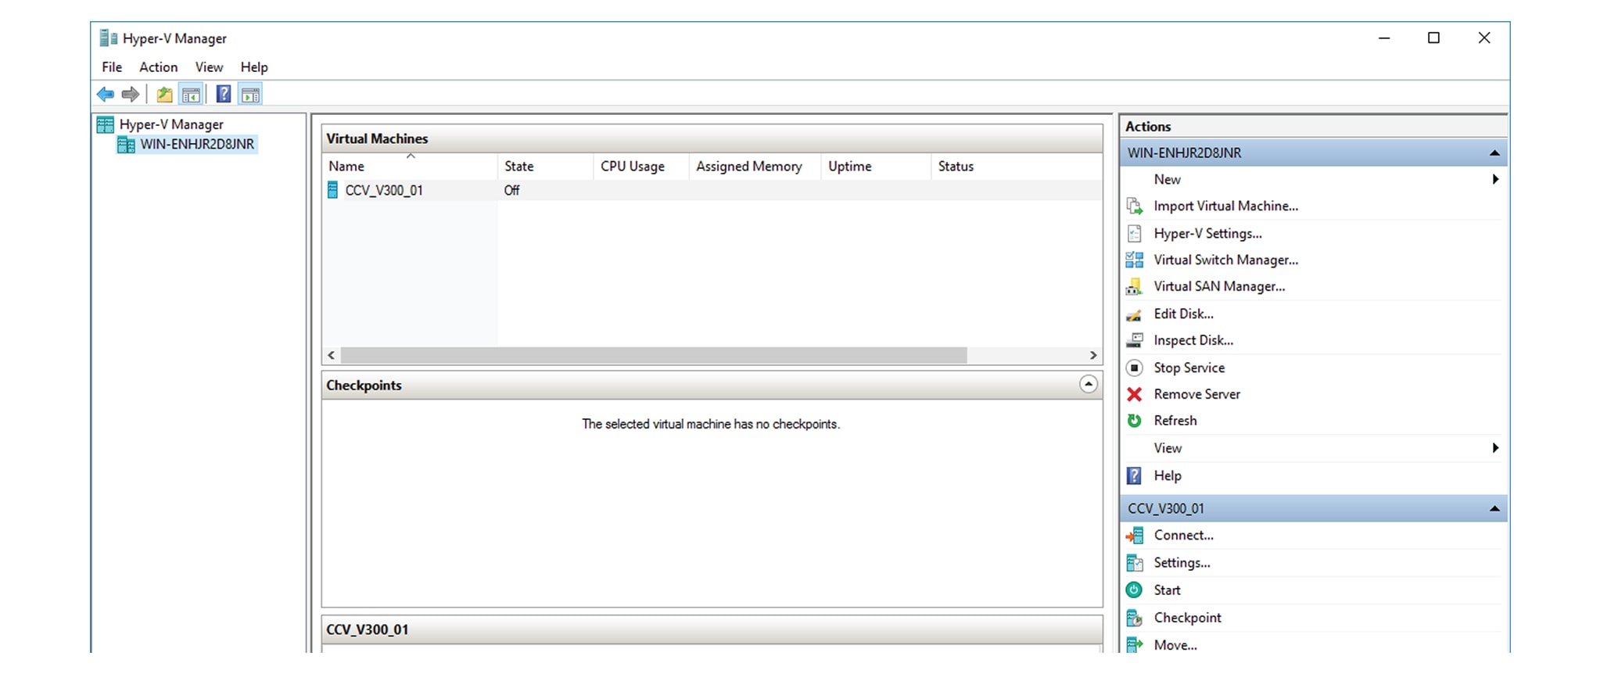Click the blue Help question-mark toolbar icon
1600x674 pixels.
click(x=224, y=95)
